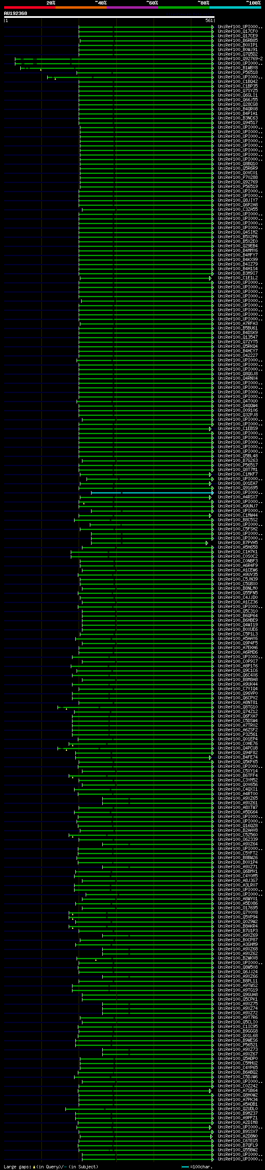
Task: Click the UniRef100_C5FSH2 entry
Action: (238, 529)
